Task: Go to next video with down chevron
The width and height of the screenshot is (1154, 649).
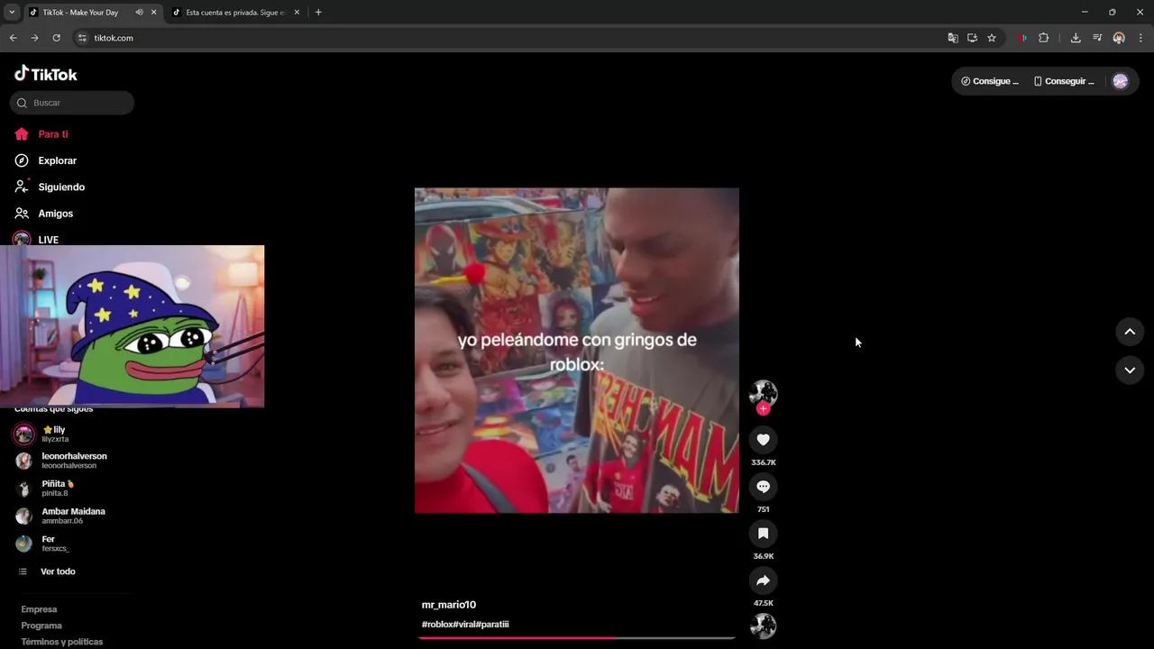Action: tap(1129, 370)
